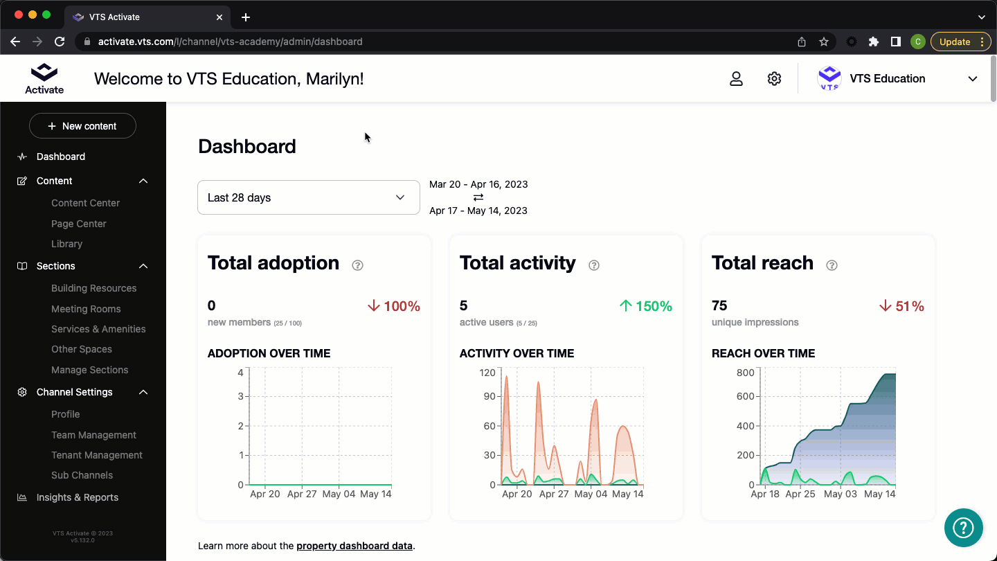Click the VTS Education channel logo

[829, 78]
